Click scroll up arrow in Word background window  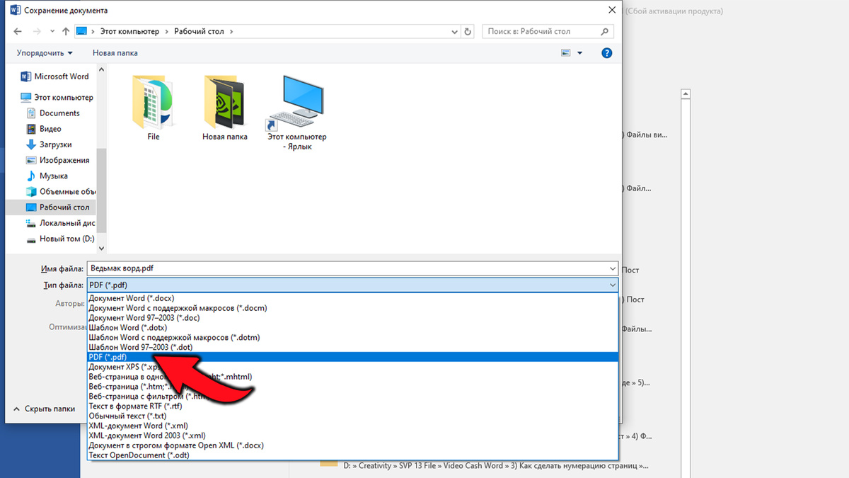click(x=686, y=94)
